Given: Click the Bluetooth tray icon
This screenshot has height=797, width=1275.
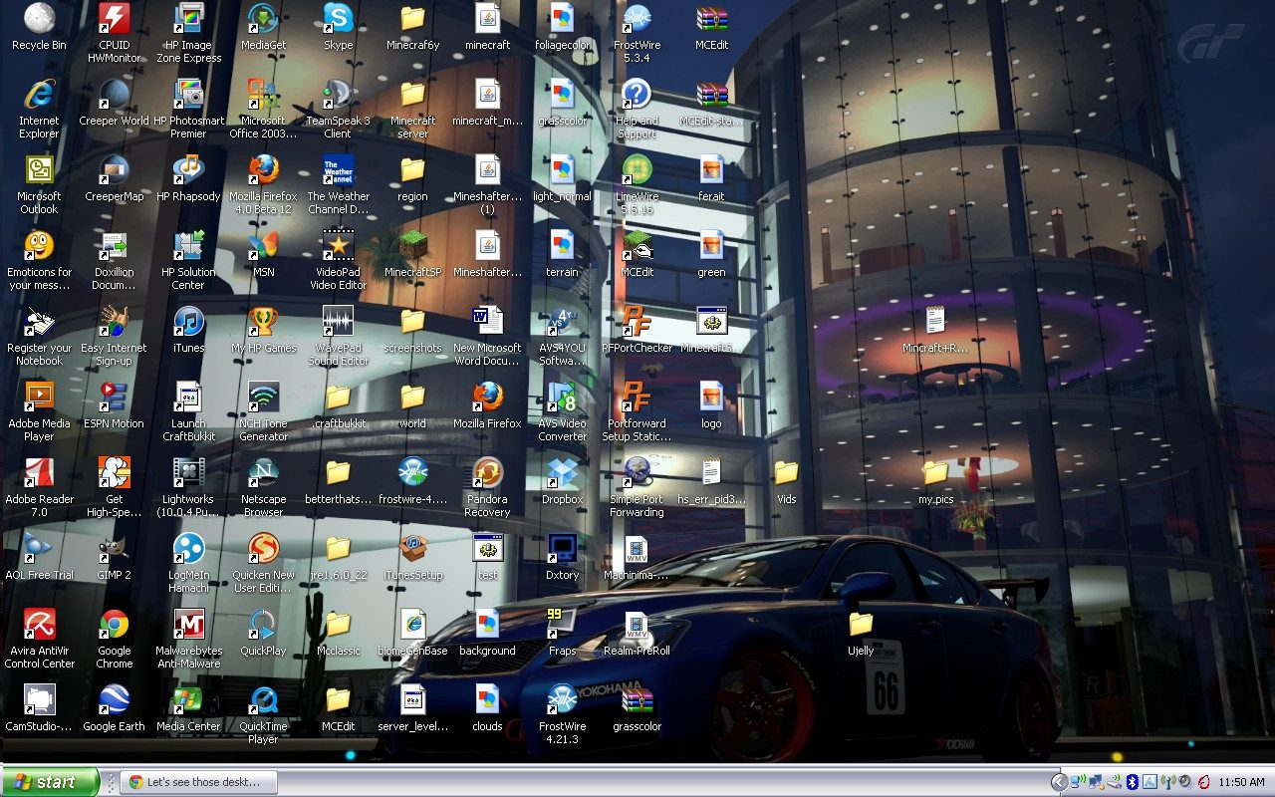Looking at the screenshot, I should 1132,782.
